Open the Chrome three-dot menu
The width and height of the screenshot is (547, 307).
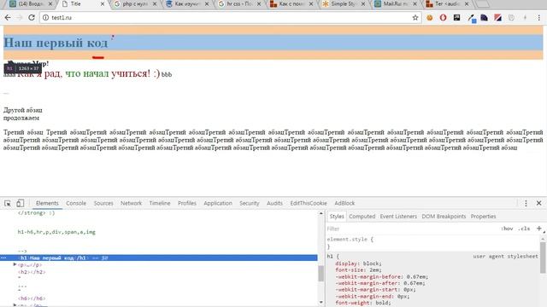539,17
